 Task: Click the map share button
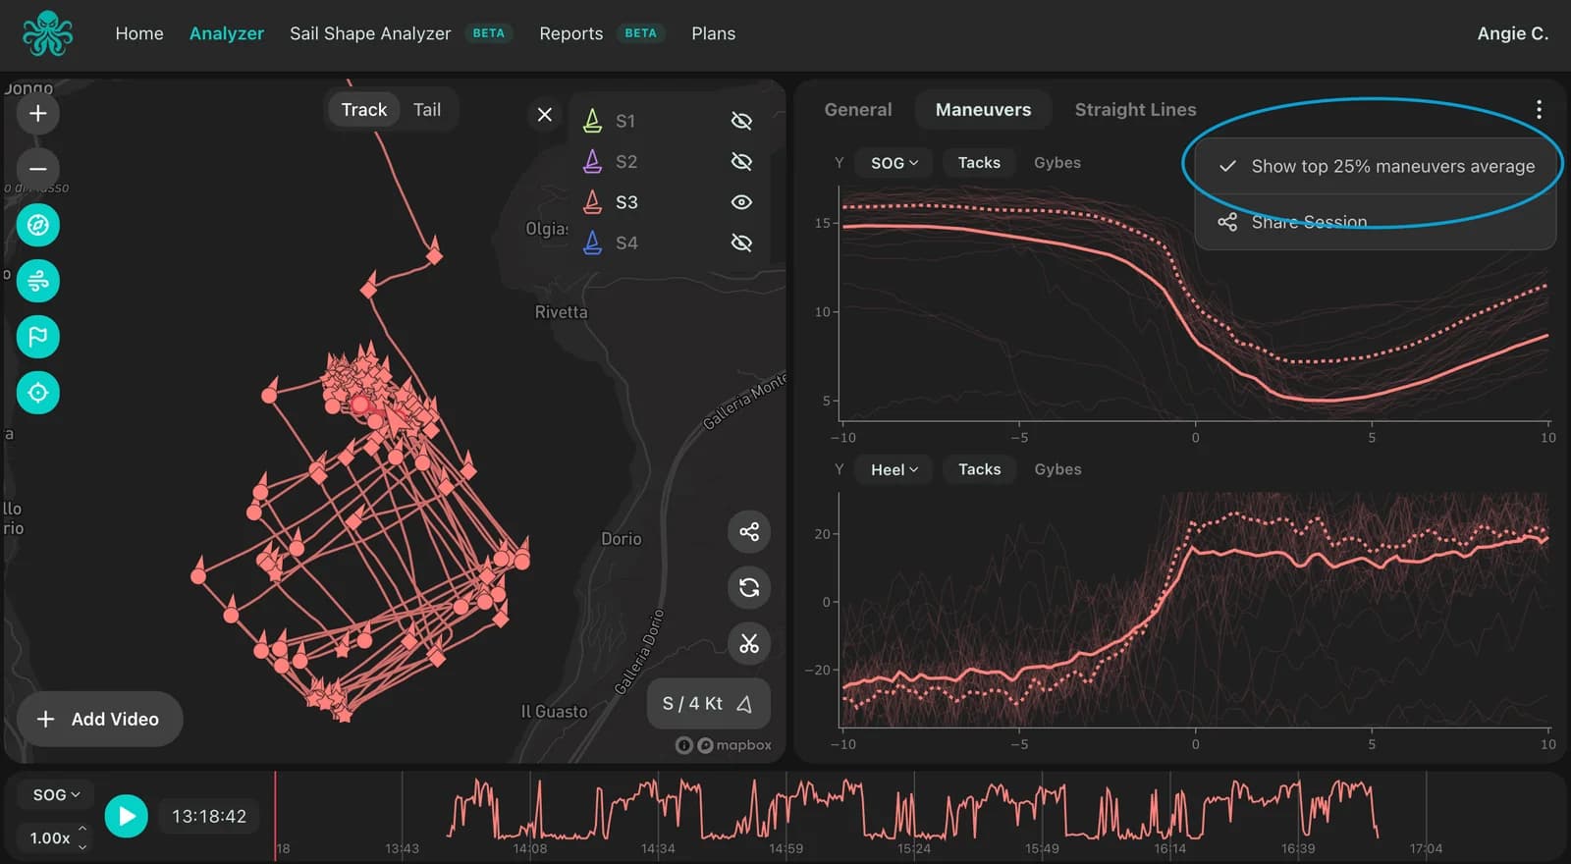click(749, 532)
